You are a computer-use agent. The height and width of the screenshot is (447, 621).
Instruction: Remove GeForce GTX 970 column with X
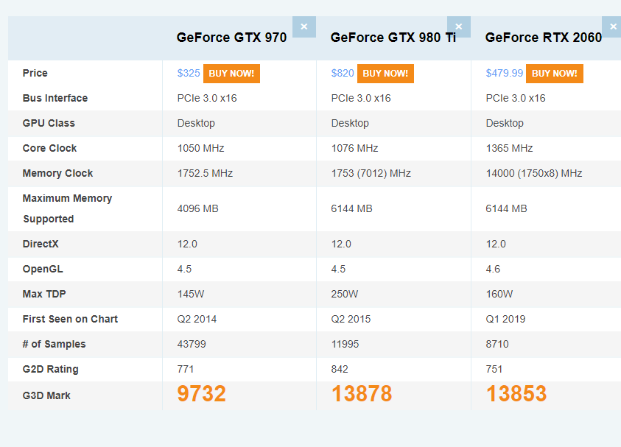pyautogui.click(x=304, y=27)
